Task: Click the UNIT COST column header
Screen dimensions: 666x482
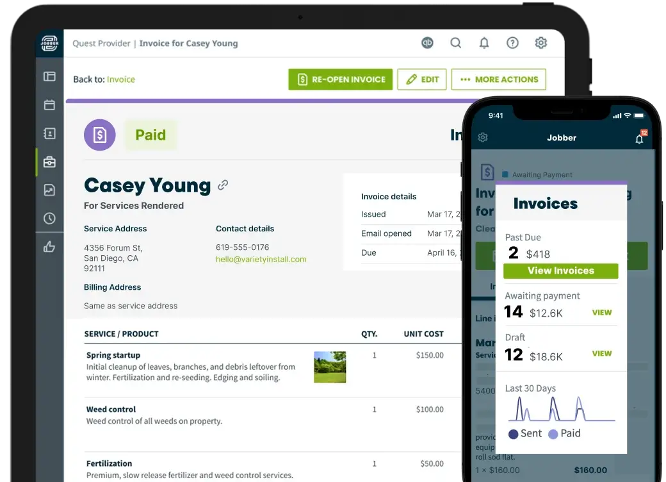Action: 423,334
